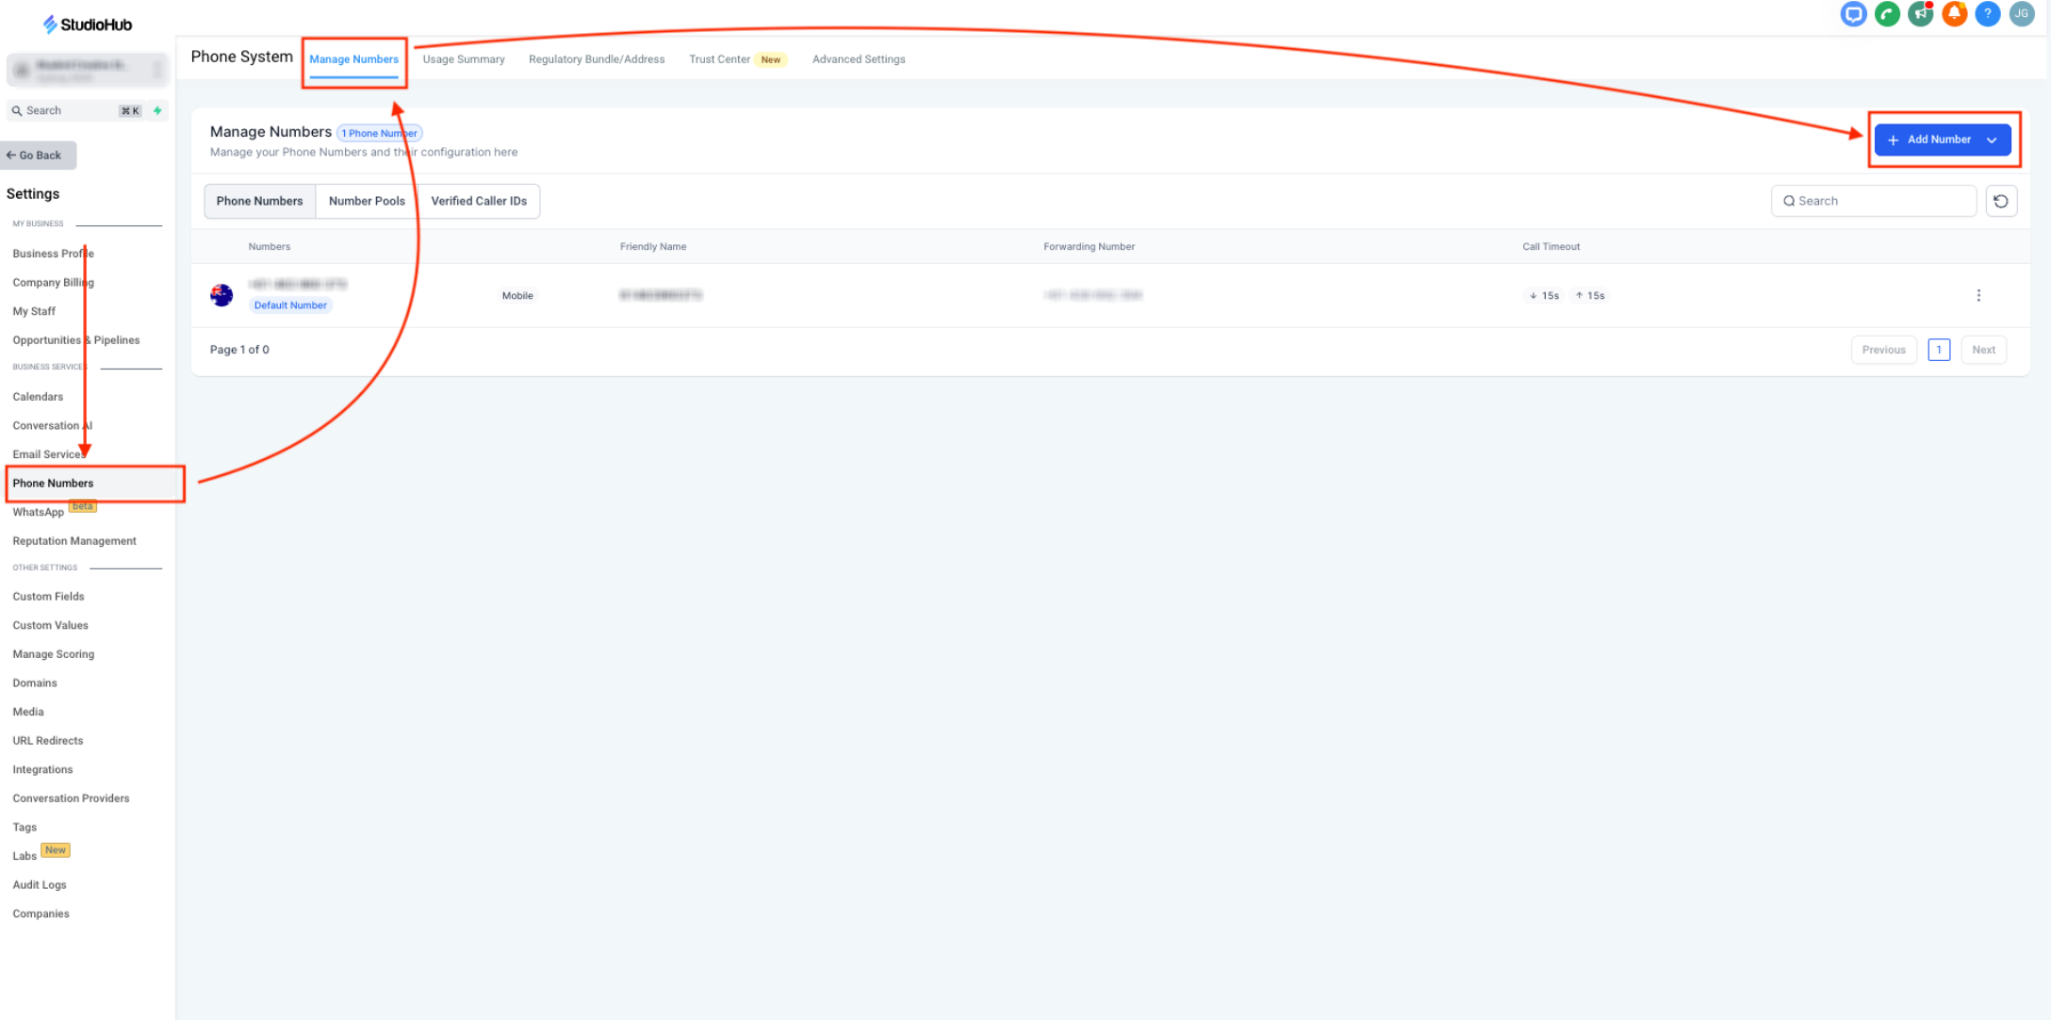Open the megaphone announcements icon
The image size is (2051, 1020).
pyautogui.click(x=1920, y=14)
